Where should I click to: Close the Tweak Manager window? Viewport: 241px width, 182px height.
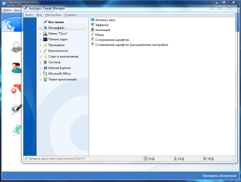point(229,7)
